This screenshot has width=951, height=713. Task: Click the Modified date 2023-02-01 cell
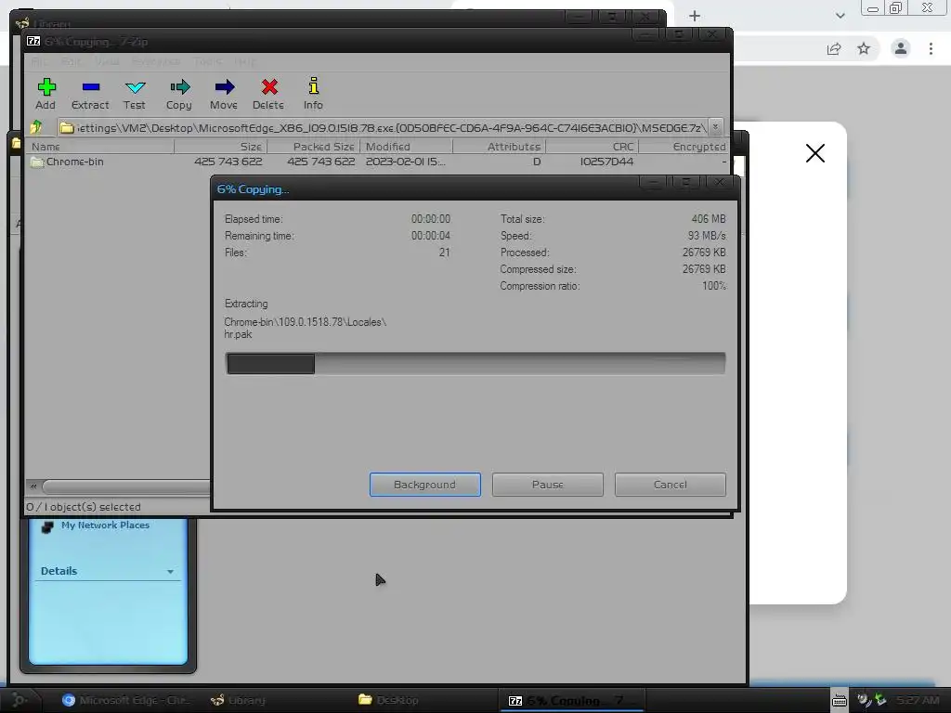tap(405, 162)
